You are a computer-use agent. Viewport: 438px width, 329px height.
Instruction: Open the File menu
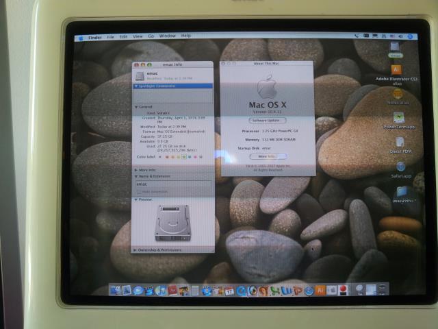[x=111, y=37]
